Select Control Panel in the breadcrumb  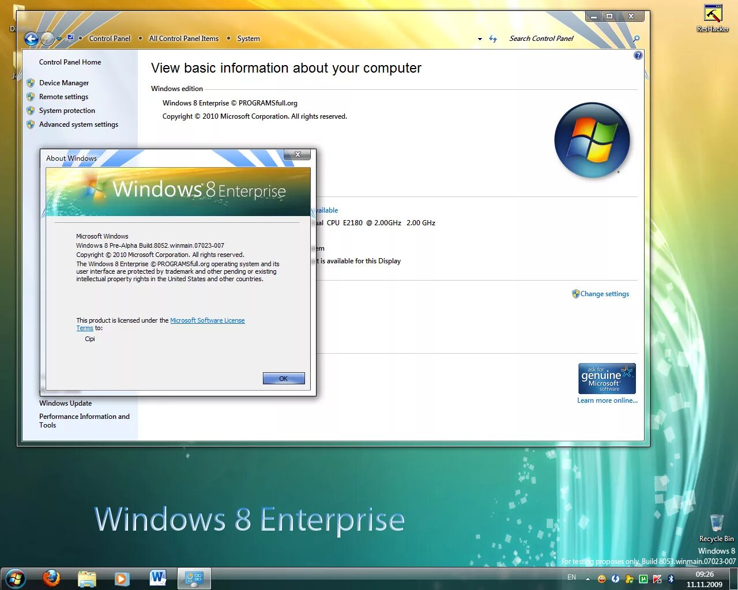(x=110, y=39)
